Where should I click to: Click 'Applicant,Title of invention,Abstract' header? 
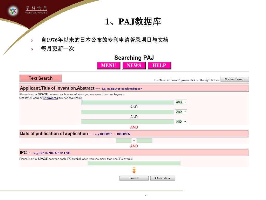coord(57,88)
